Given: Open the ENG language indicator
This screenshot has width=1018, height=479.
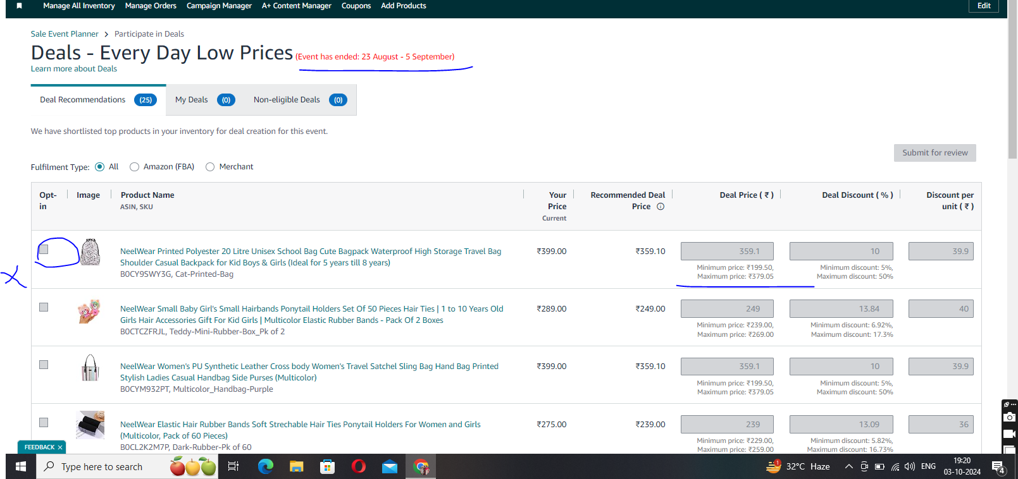Looking at the screenshot, I should tap(928, 466).
